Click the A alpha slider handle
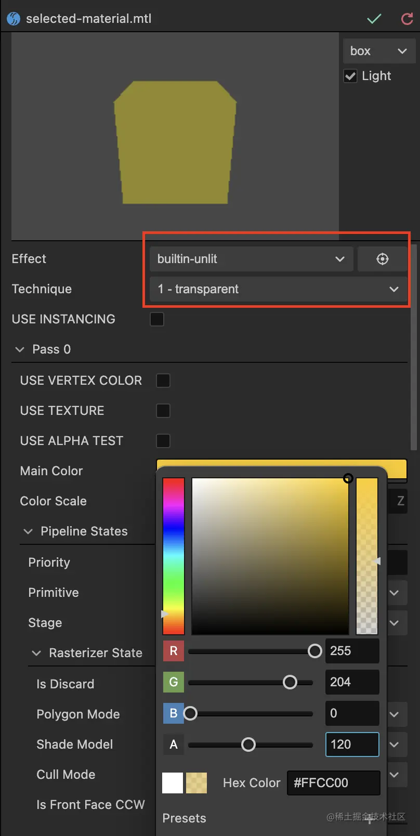The width and height of the screenshot is (420, 836). click(248, 744)
